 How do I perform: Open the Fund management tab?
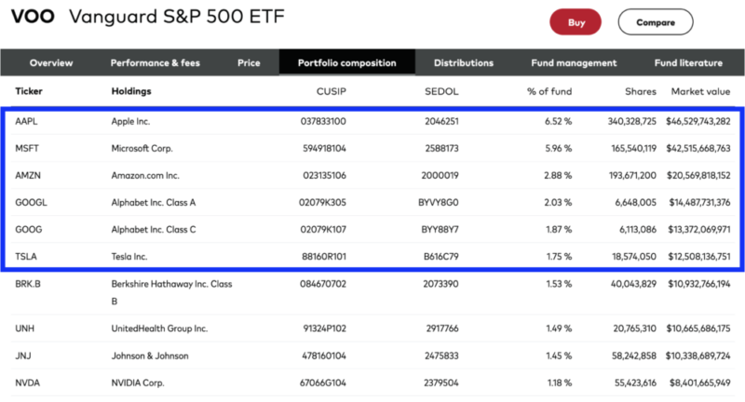574,62
